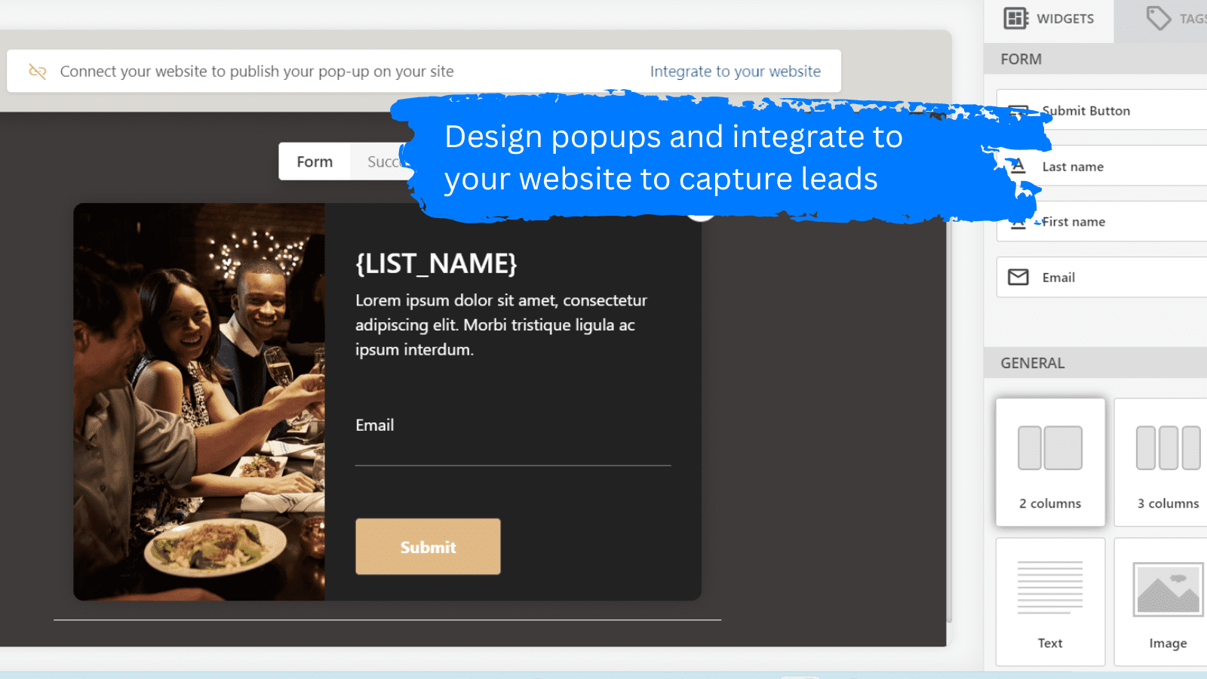The width and height of the screenshot is (1207, 679).
Task: Switch to the Form tab
Action: pos(315,161)
